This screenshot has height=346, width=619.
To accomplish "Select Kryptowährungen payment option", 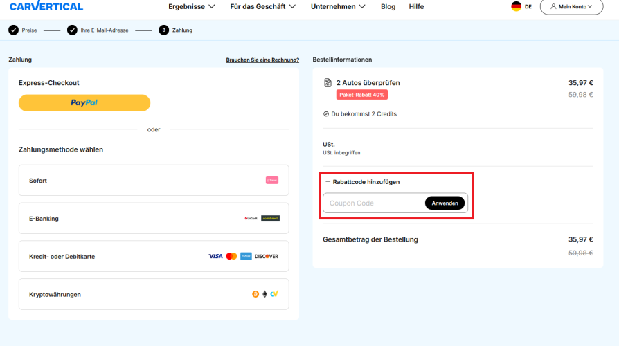I will 154,294.
